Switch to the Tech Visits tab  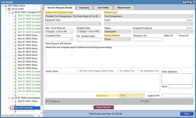[x=103, y=8]
